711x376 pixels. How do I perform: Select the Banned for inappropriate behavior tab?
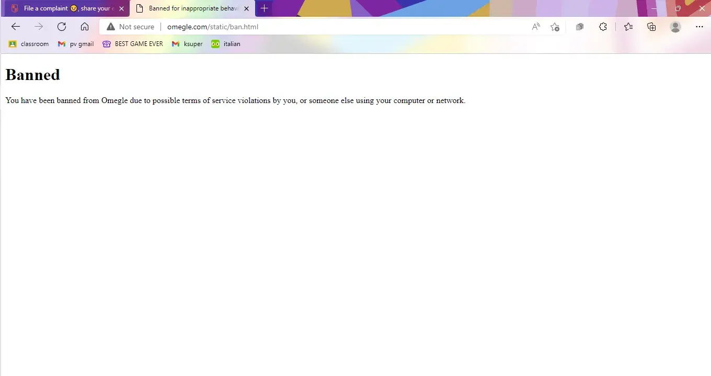[191, 8]
